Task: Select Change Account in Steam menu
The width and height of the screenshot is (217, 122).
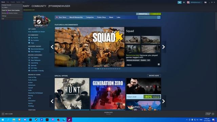Action: tap(6, 5)
